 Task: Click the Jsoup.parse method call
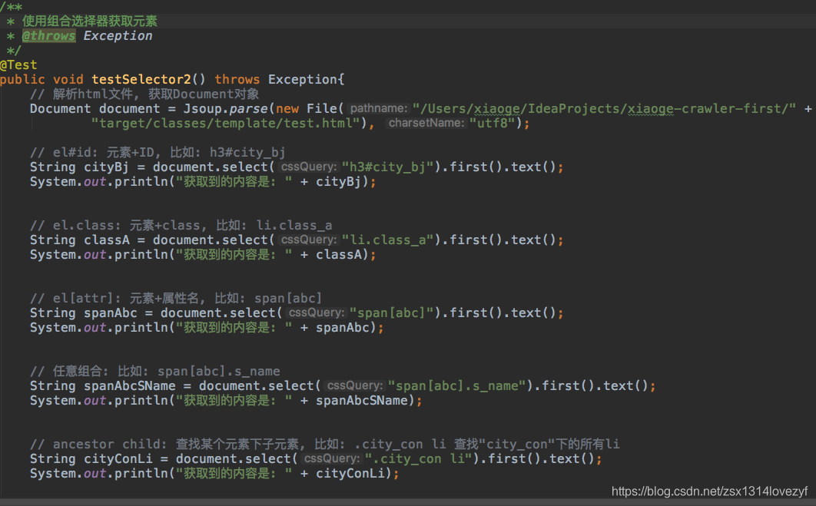pyautogui.click(x=226, y=109)
